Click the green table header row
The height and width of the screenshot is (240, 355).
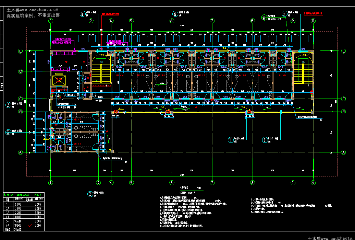pyautogui.click(x=24, y=195)
